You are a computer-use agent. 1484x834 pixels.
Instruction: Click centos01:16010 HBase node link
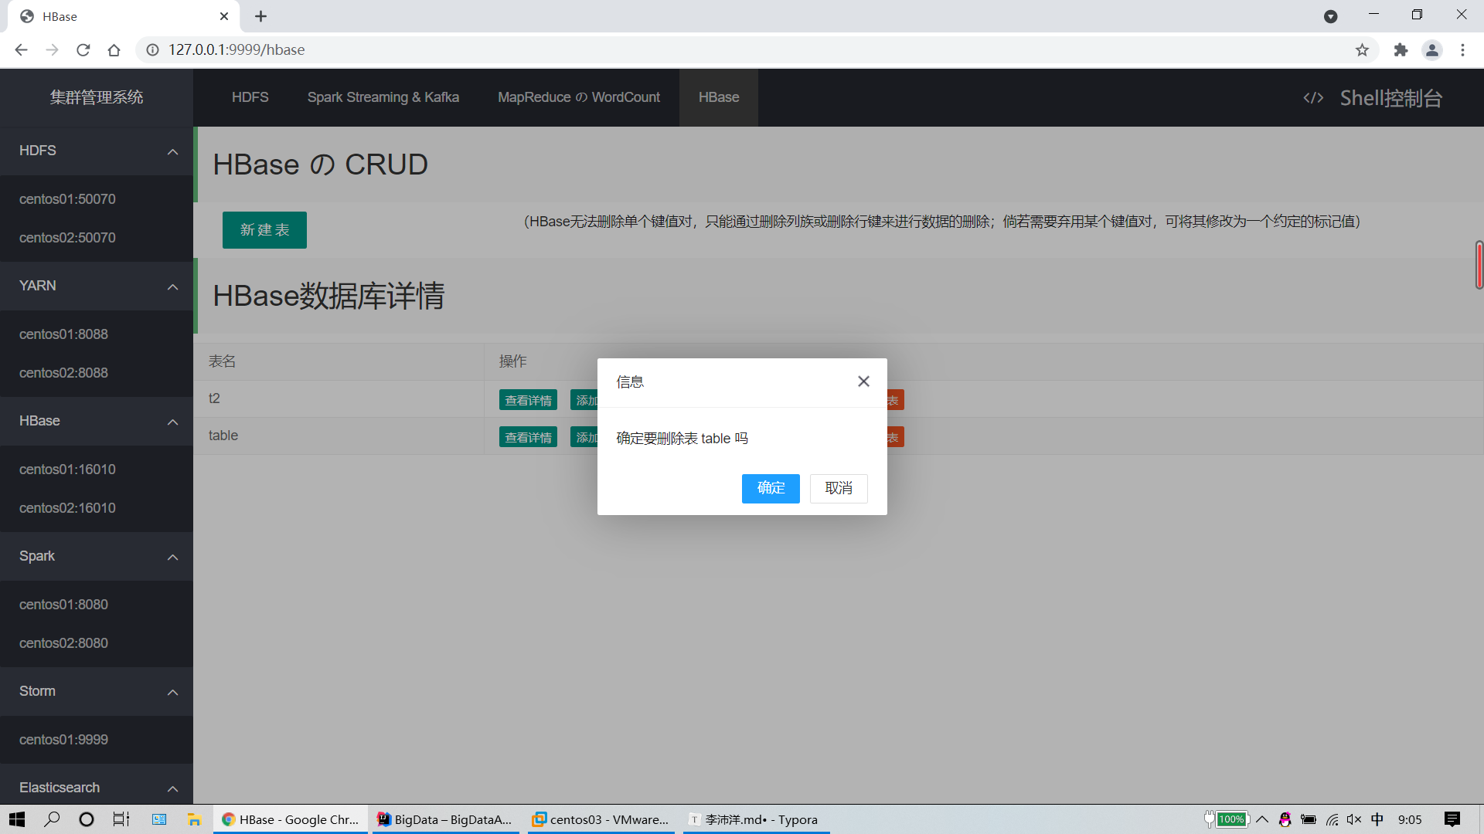click(66, 469)
